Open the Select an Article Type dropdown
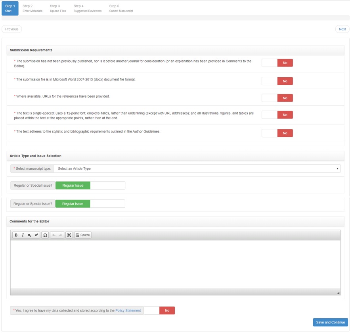350x333 pixels. (x=197, y=168)
